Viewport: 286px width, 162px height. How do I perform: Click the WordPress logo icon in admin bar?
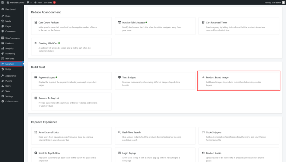[x=3, y=2]
